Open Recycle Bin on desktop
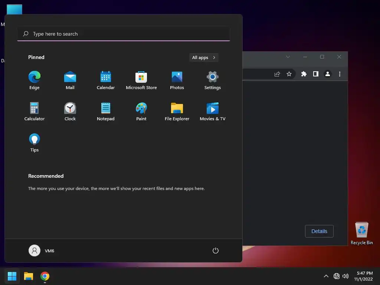 (361, 233)
